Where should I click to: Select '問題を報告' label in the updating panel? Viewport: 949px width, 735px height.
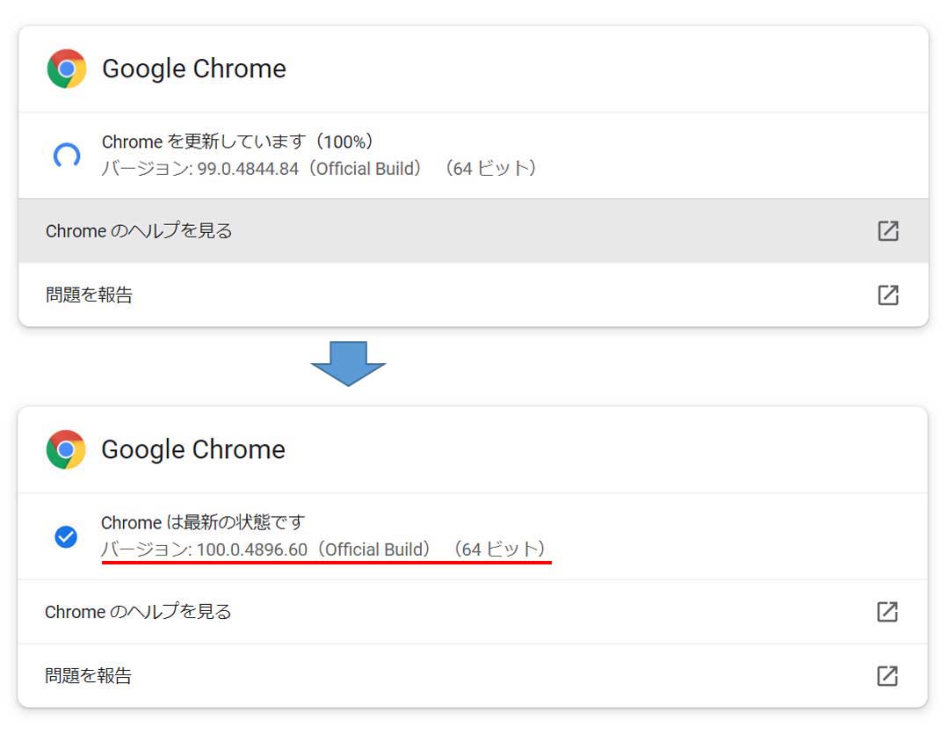tap(89, 295)
